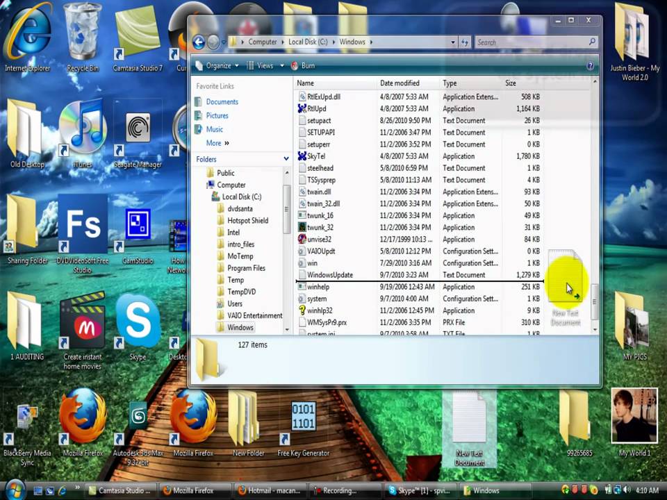Click the Windows Start orb

pyautogui.click(x=14, y=490)
